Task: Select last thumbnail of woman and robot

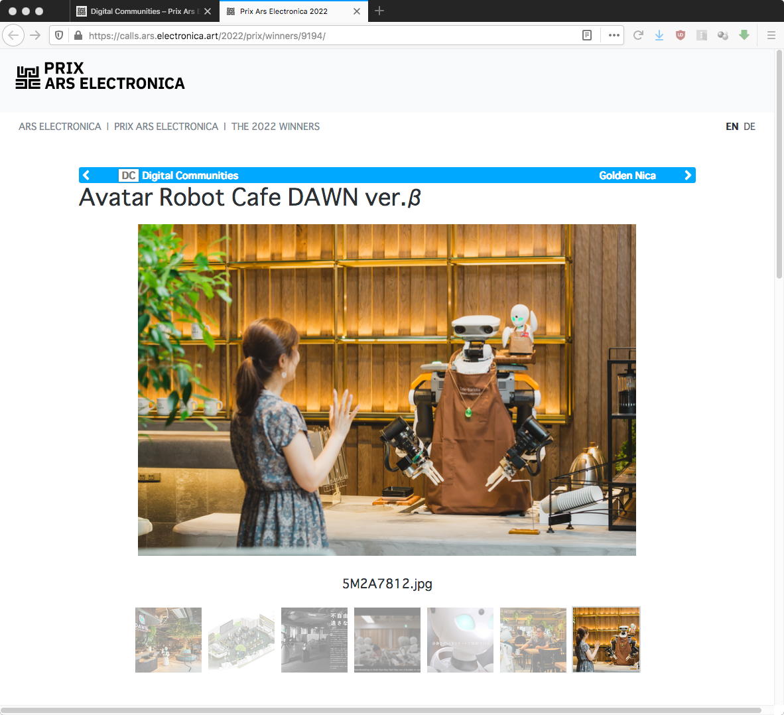Action: point(606,639)
